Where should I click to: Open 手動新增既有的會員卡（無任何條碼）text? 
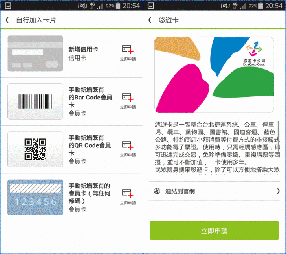click(90, 193)
